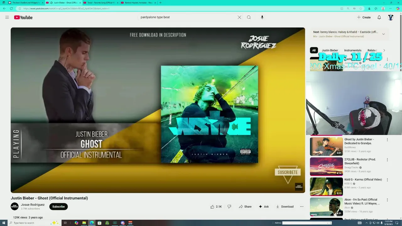402x226 pixels.
Task: Start voice search with the microphone
Action: tap(262, 17)
